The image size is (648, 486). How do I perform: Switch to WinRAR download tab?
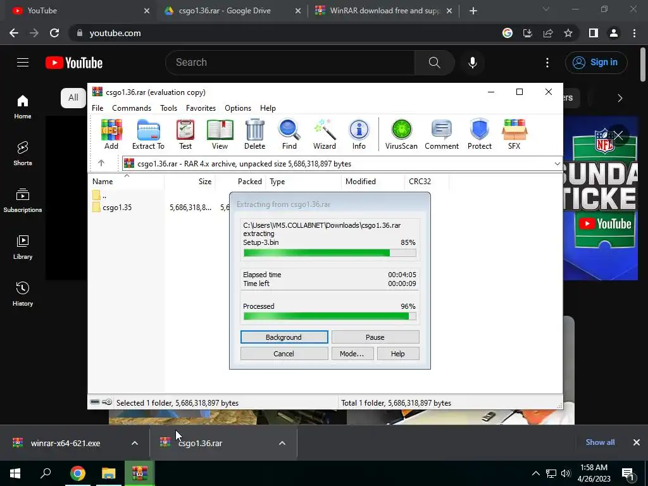384,11
